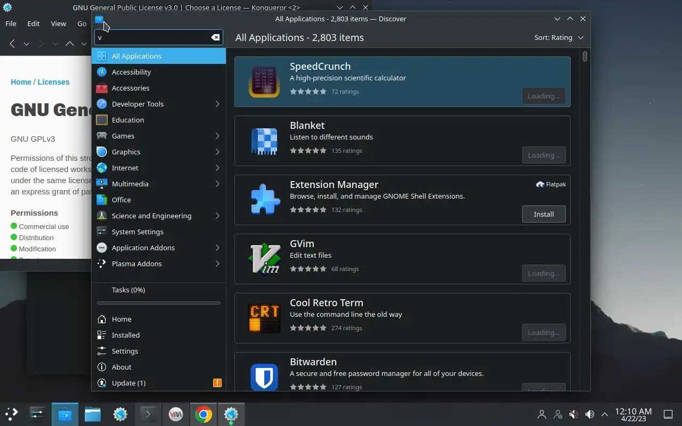This screenshot has height=426, width=682.
Task: Expand Science and Engineering category
Action: [217, 216]
